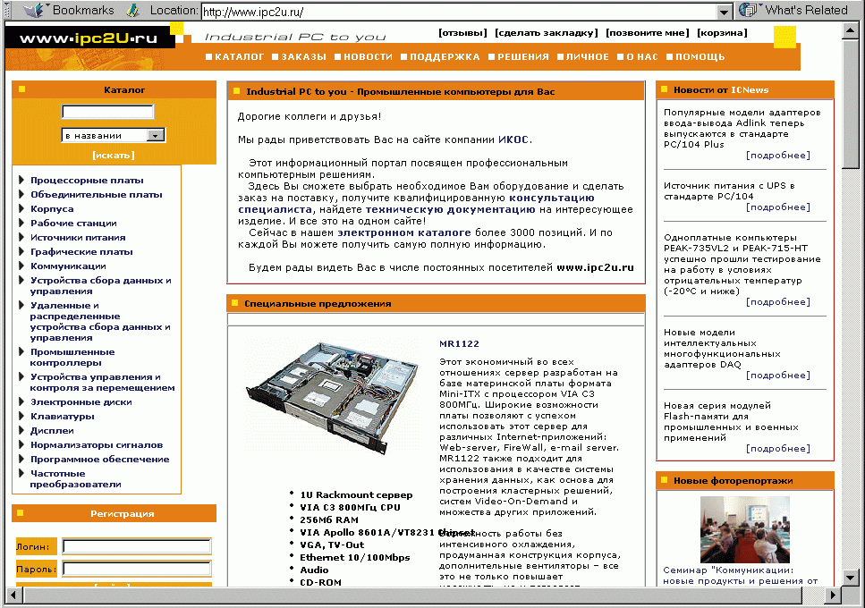Click [подробнее] under Adlink PC/104 Plus news

point(778,156)
